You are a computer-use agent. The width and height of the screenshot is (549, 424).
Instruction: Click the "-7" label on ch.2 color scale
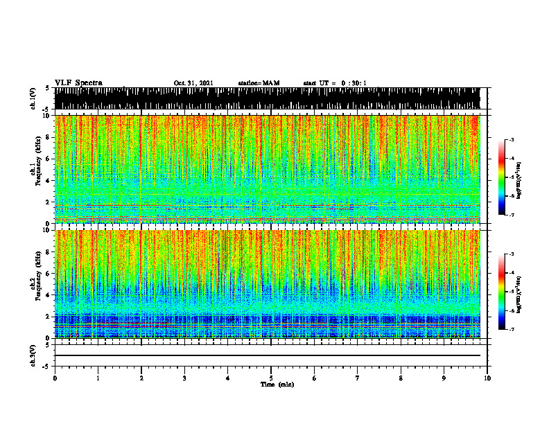[512, 329]
